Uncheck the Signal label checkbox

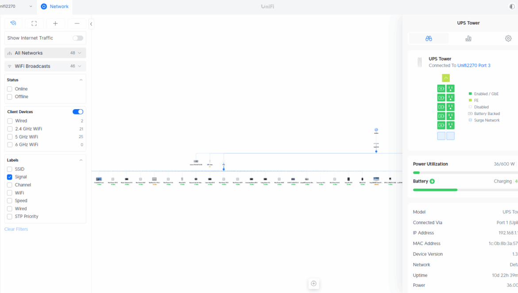pos(10,177)
